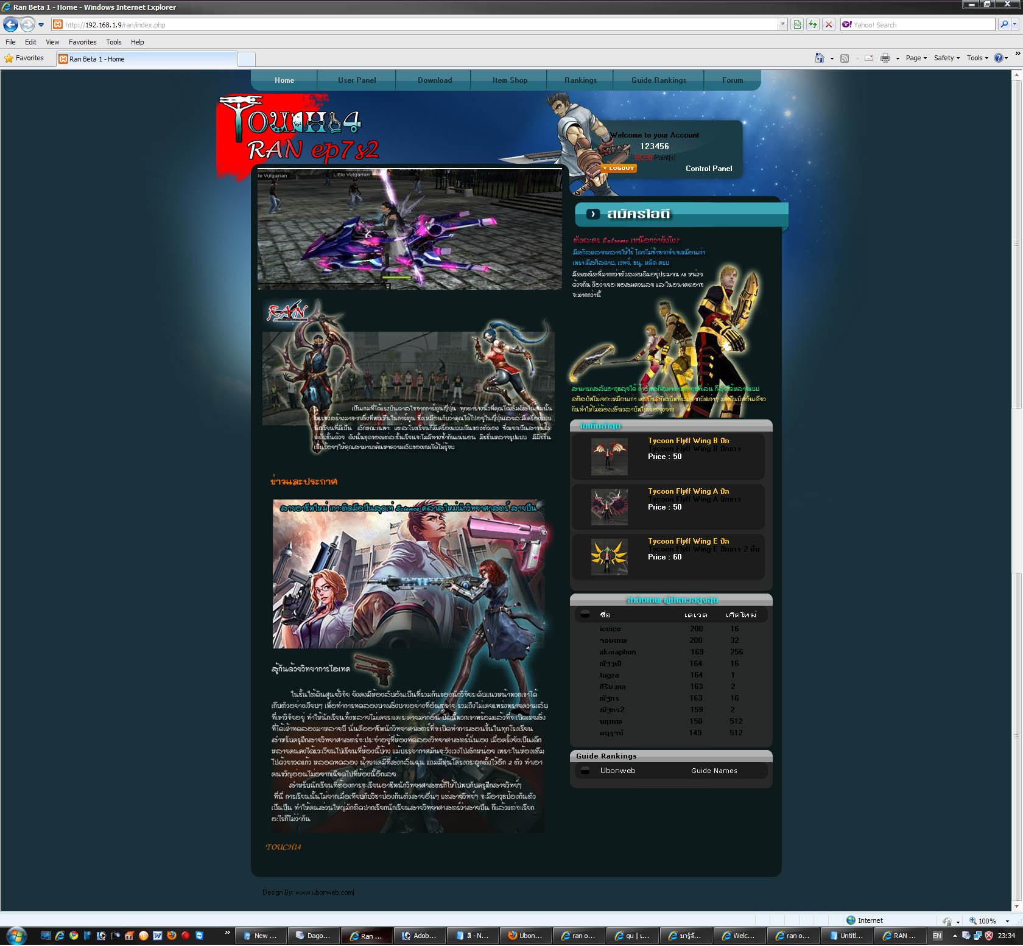The width and height of the screenshot is (1023, 946).
Task: Click the Forum navigation link
Action: [733, 80]
